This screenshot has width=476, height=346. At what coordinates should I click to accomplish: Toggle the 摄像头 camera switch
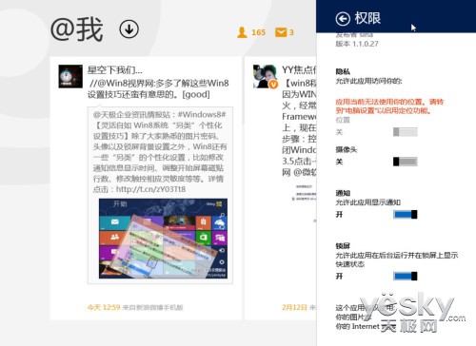click(x=406, y=162)
